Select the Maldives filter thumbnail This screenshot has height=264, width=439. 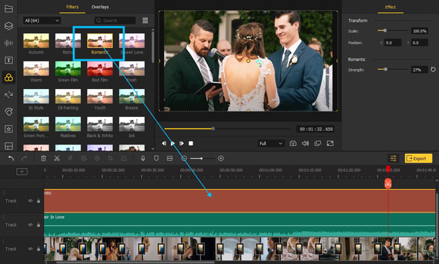tap(68, 124)
